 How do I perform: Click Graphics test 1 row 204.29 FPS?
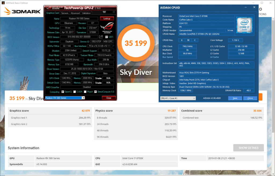click(x=50, y=118)
